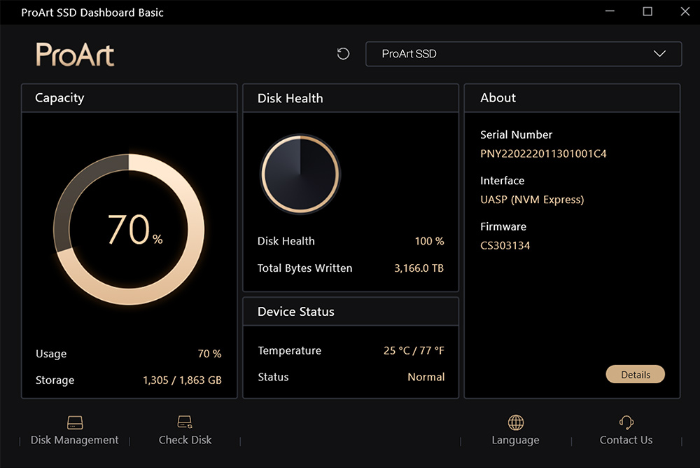
Task: Click the Language text label
Action: coord(516,440)
